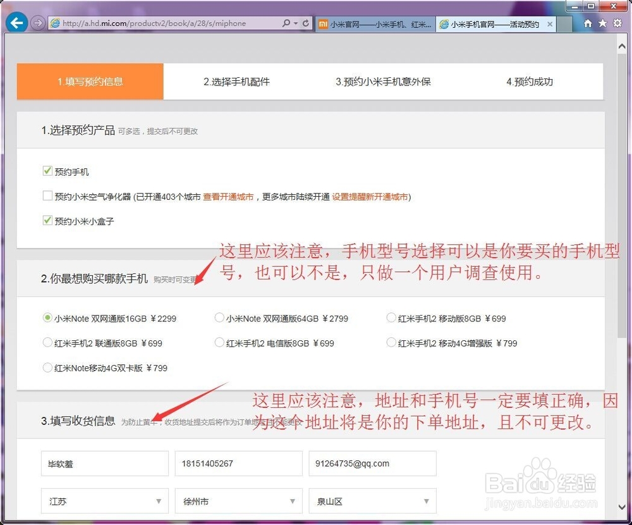Click the 2.你最想购买哪款手机 heading
This screenshot has height=525, width=632.
94,279
